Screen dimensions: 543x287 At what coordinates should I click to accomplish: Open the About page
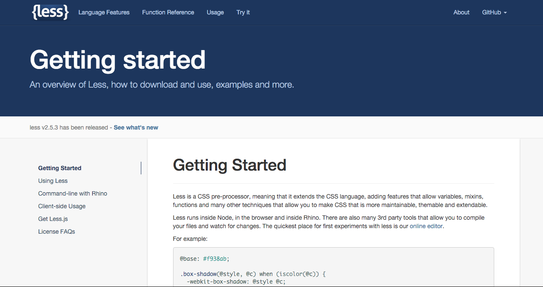[461, 12]
